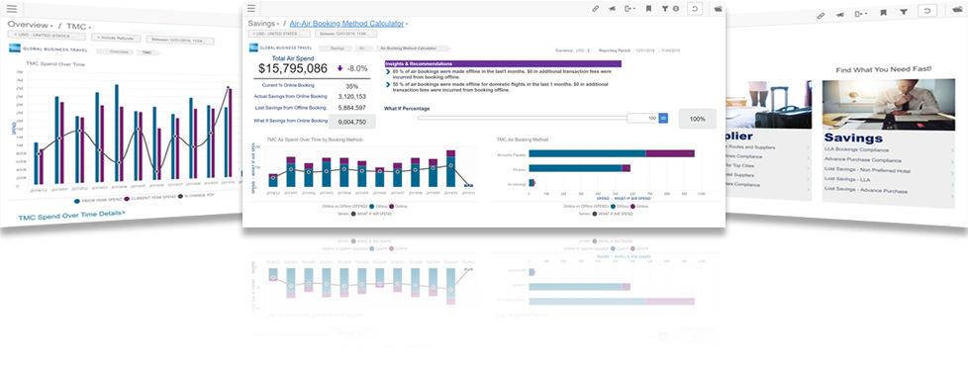Viewport: 968px width, 369px height.
Task: Open TMC Spend Over Time Details link
Action: point(71,215)
